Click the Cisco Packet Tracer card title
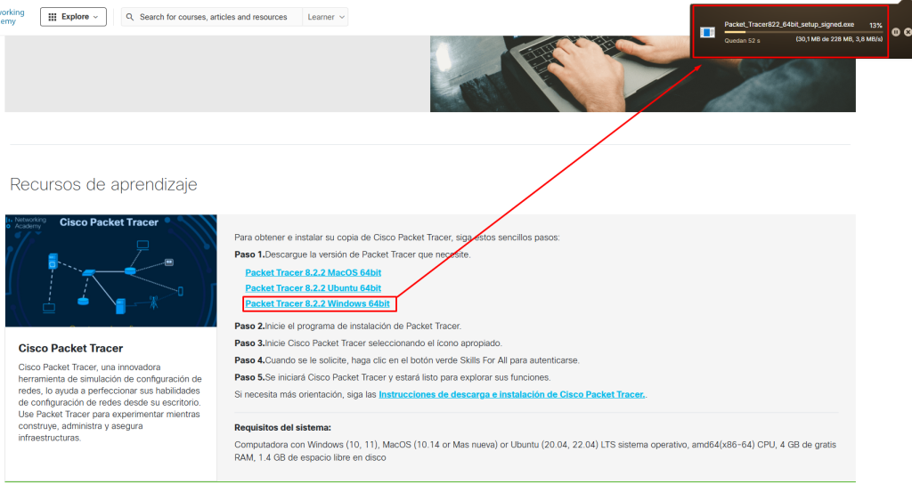912x484 pixels. coord(70,348)
